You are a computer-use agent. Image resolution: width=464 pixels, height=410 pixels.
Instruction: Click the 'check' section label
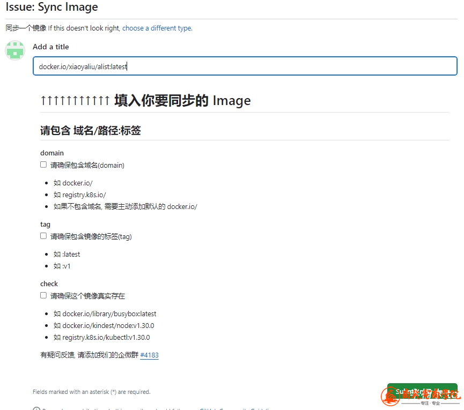coord(49,284)
